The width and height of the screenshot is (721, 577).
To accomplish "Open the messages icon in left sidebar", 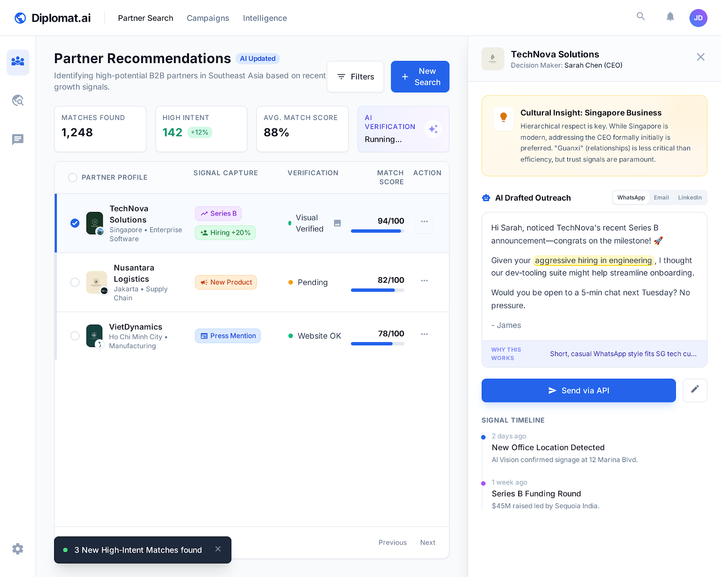I will 18,139.
